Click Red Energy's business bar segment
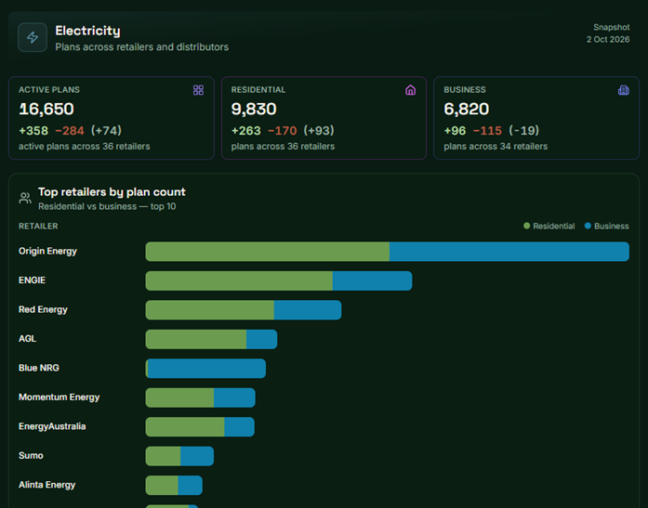Viewport: 648px width, 508px height. 308,310
